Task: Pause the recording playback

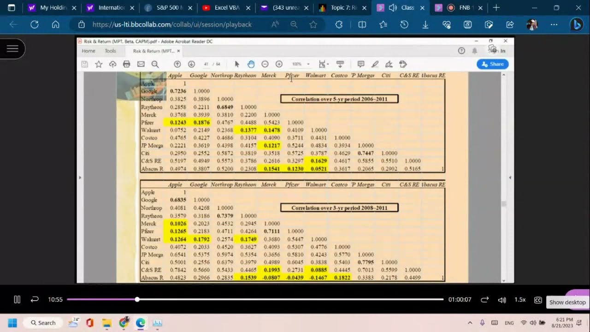Action: (x=17, y=300)
